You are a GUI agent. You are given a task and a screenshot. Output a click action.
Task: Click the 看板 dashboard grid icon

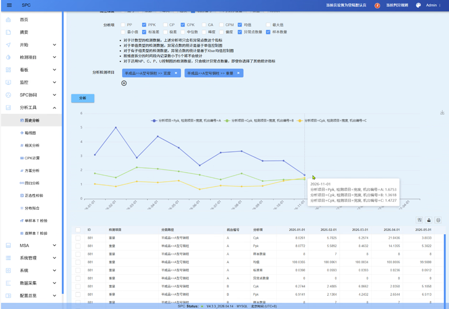8,70
